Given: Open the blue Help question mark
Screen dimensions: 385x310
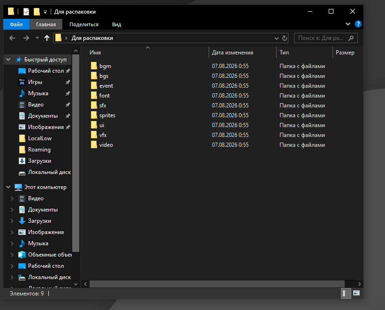Looking at the screenshot, I should pos(358,24).
